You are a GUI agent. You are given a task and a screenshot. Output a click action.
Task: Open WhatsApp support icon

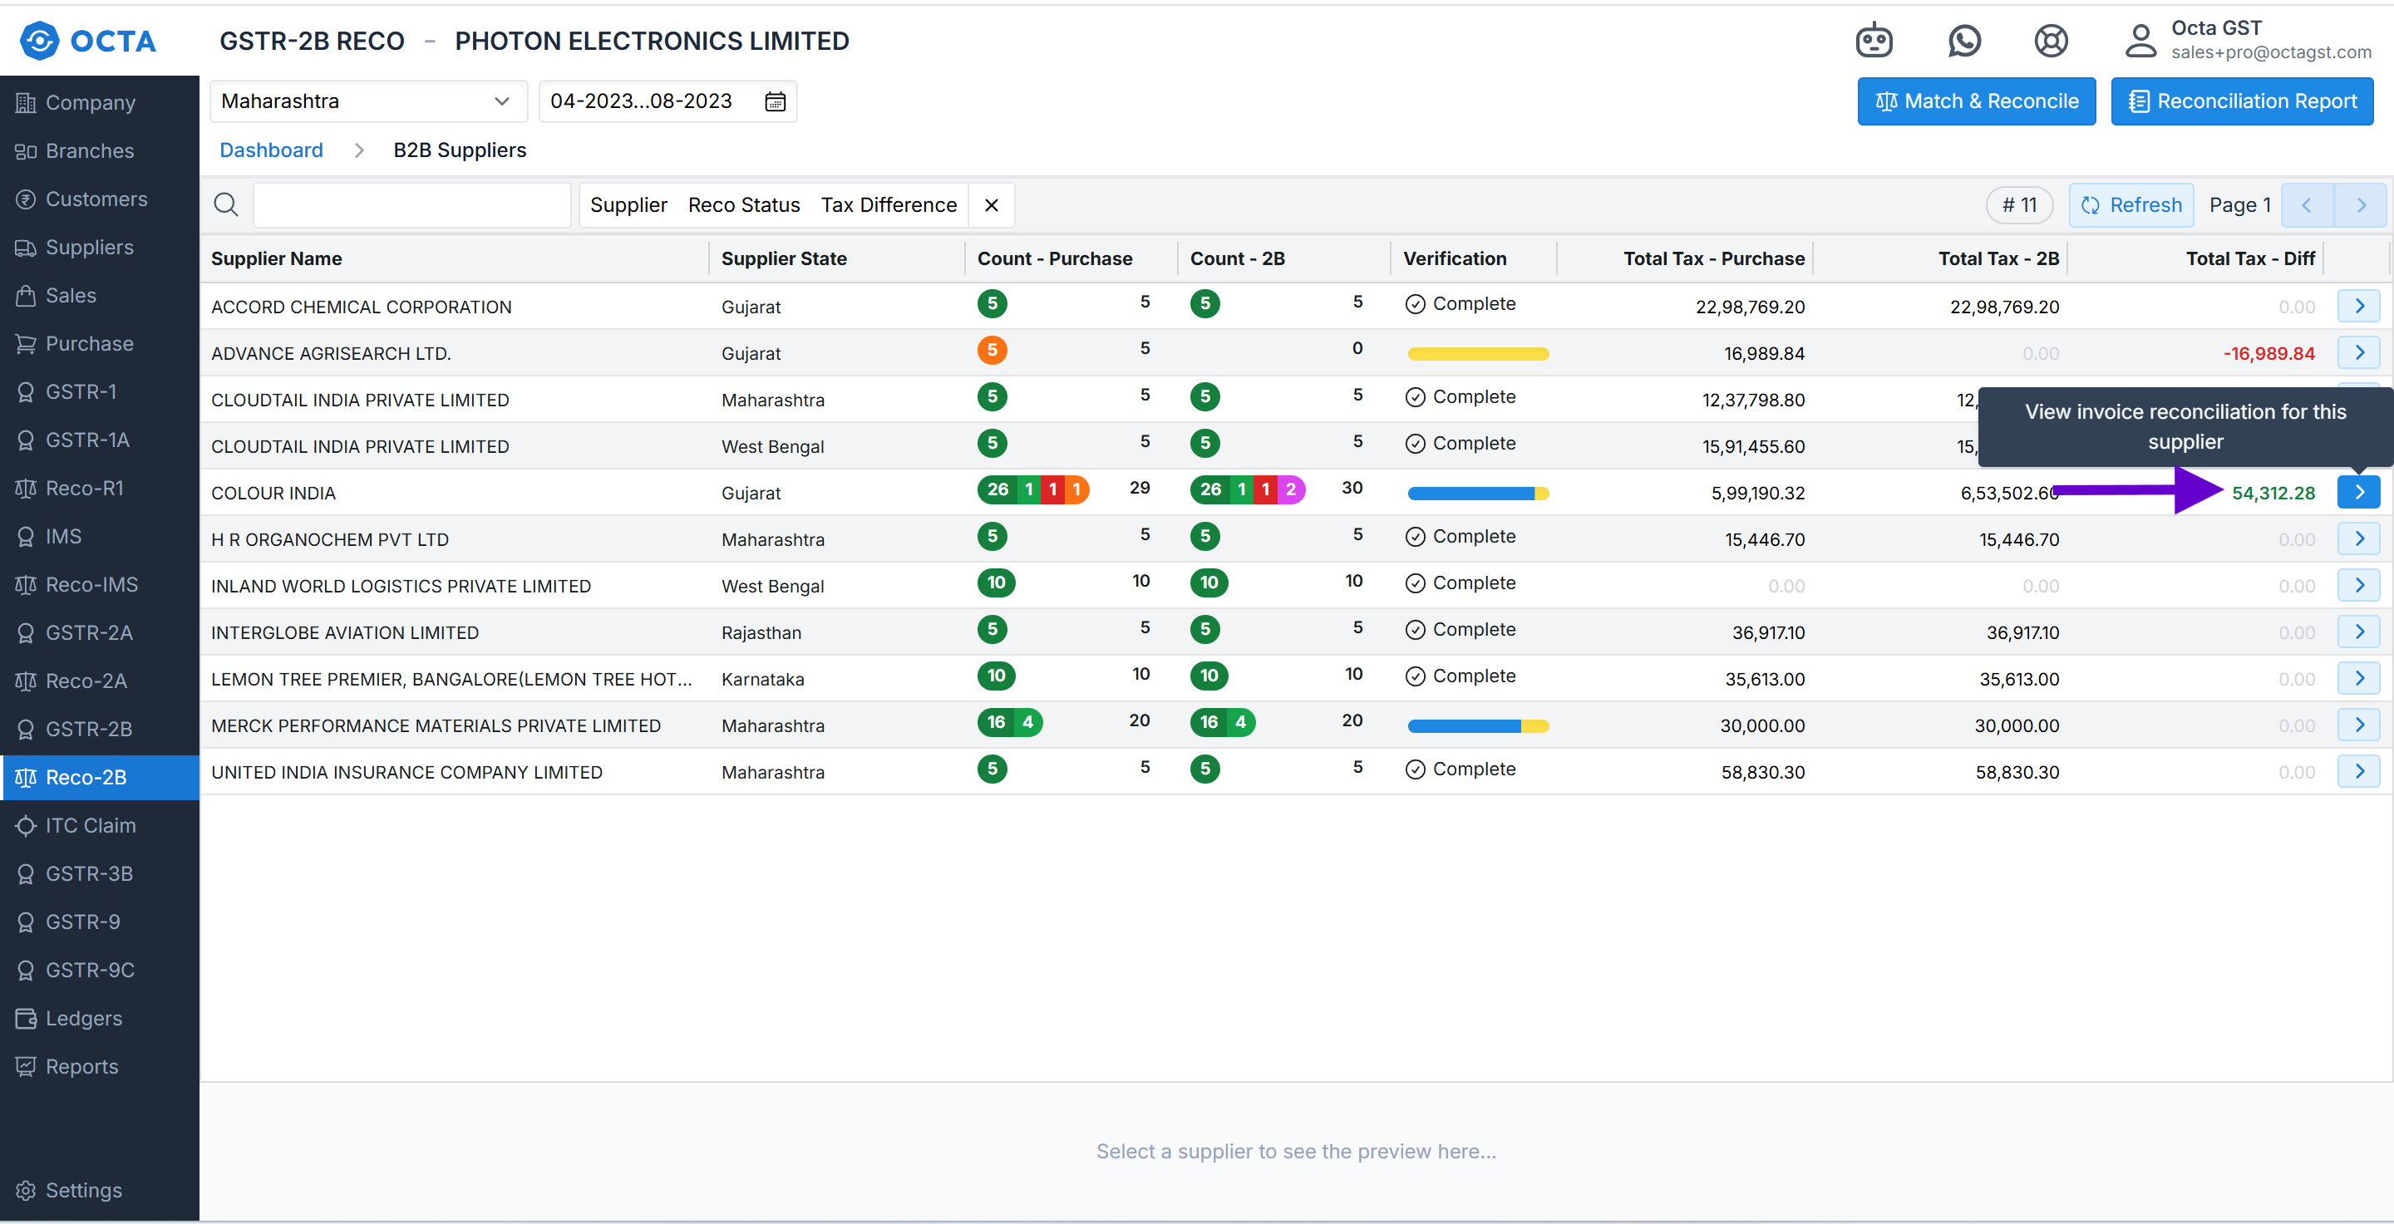pos(1963,41)
